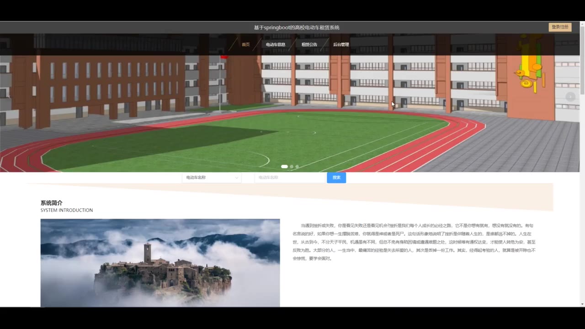
Task: Click the page scrollbar up arrow
Action: click(582, 24)
